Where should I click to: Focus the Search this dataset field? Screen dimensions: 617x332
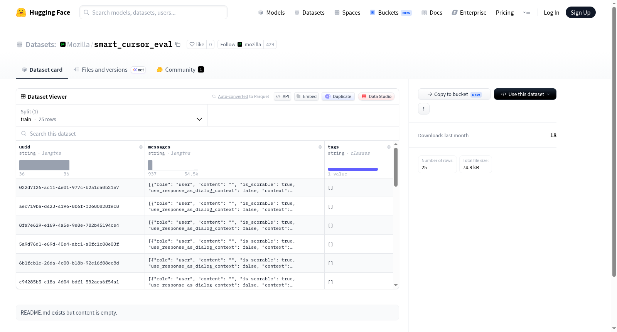click(x=207, y=133)
